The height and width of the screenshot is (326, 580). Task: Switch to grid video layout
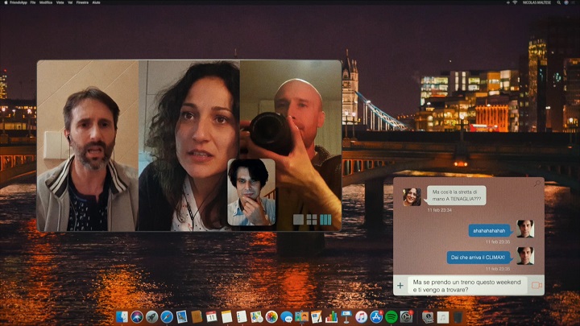coord(312,219)
